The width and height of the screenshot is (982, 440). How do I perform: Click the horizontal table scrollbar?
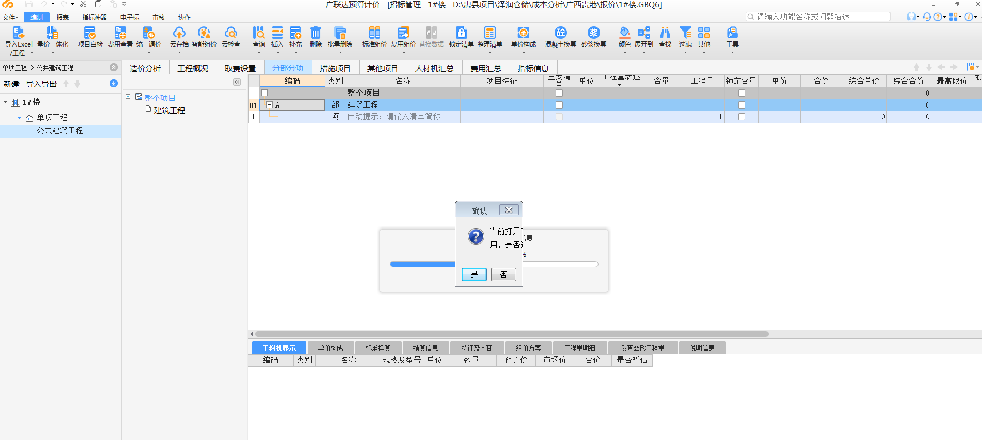(x=512, y=334)
